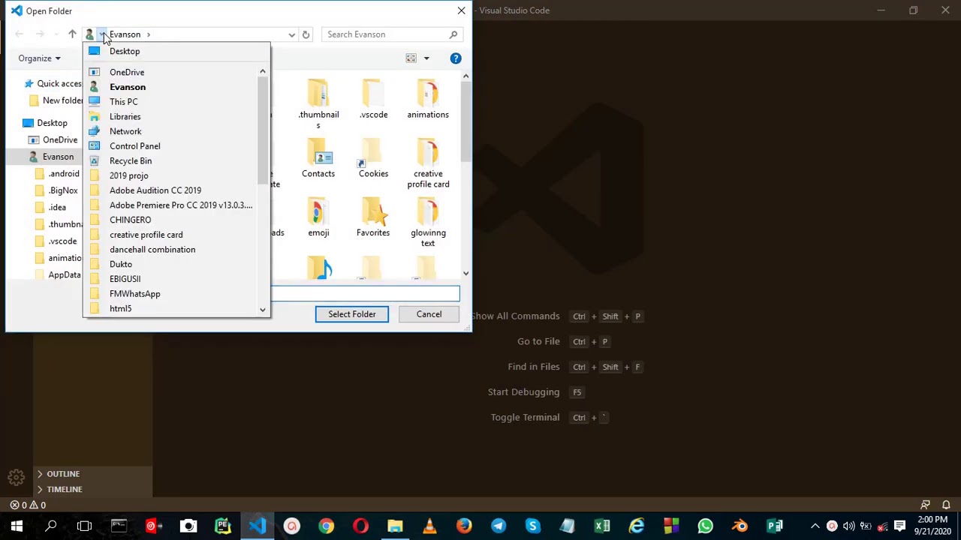961x540 pixels.
Task: Open the creative profile card folder in file pane
Action: [x=428, y=163]
